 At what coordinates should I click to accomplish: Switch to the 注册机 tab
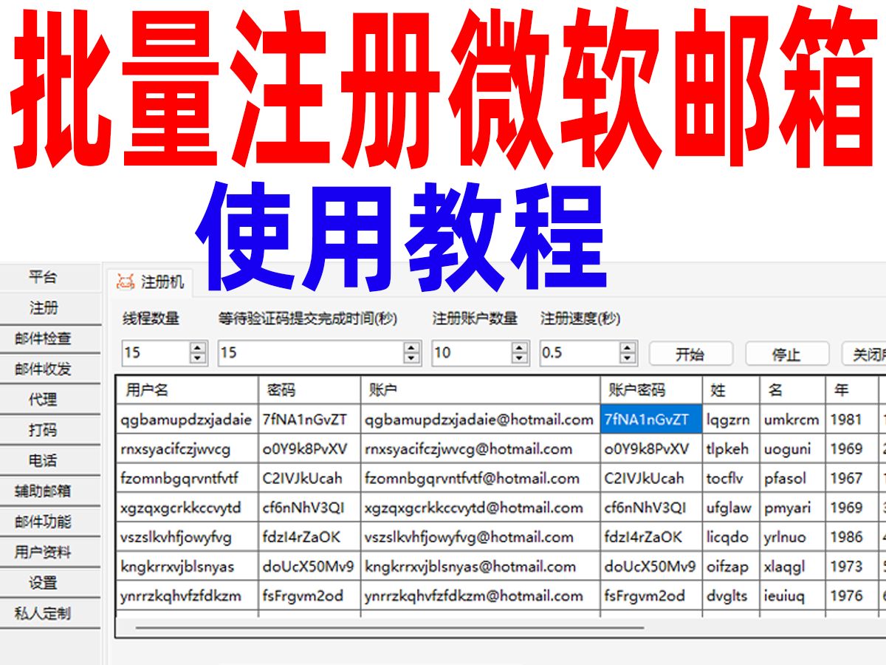(151, 282)
